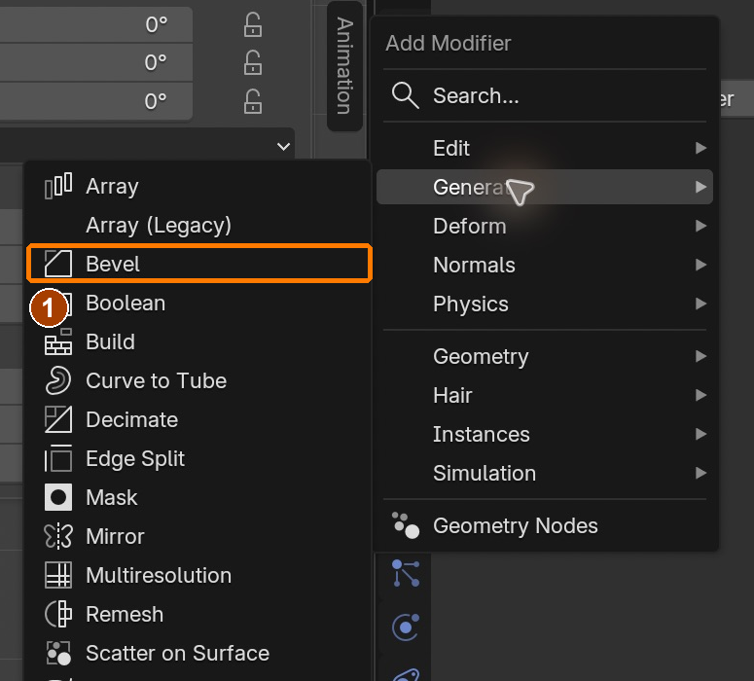Image resolution: width=754 pixels, height=681 pixels.
Task: Open the blue node-links properties tab icon
Action: pos(406,573)
